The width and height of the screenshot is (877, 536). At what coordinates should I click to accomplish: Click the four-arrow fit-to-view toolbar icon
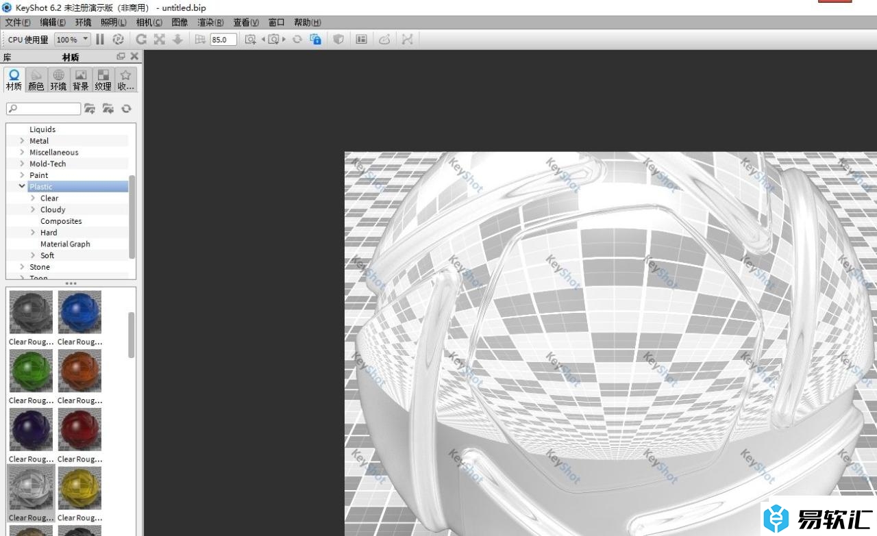click(x=159, y=40)
